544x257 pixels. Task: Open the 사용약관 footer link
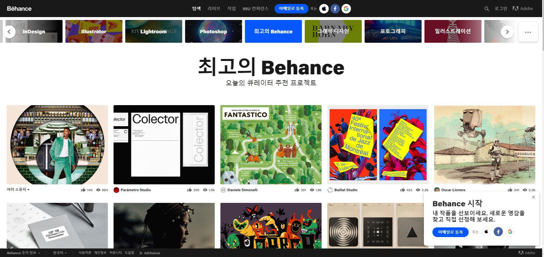pos(85,253)
